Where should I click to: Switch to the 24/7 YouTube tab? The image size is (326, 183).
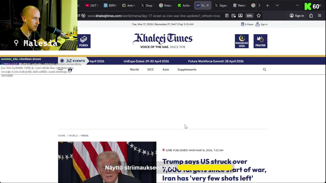[x=91, y=5]
